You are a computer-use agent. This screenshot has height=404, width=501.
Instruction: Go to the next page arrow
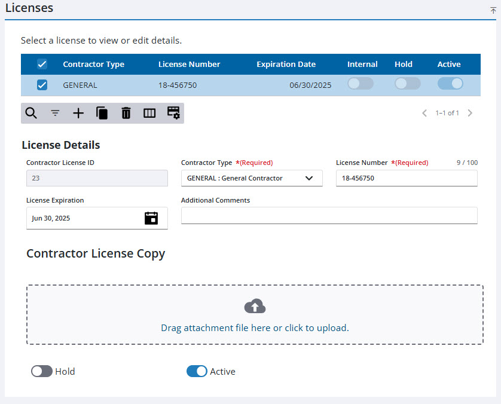[x=470, y=113]
